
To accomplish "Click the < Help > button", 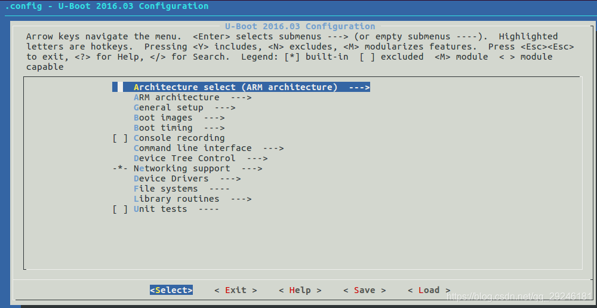I will tap(300, 290).
